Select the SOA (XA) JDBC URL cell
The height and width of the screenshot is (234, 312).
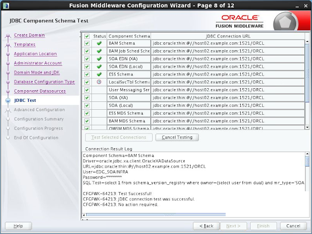[x=228, y=97]
